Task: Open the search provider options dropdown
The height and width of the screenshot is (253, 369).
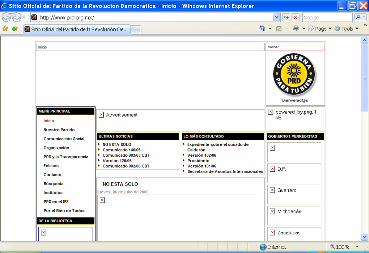Action: coord(364,17)
